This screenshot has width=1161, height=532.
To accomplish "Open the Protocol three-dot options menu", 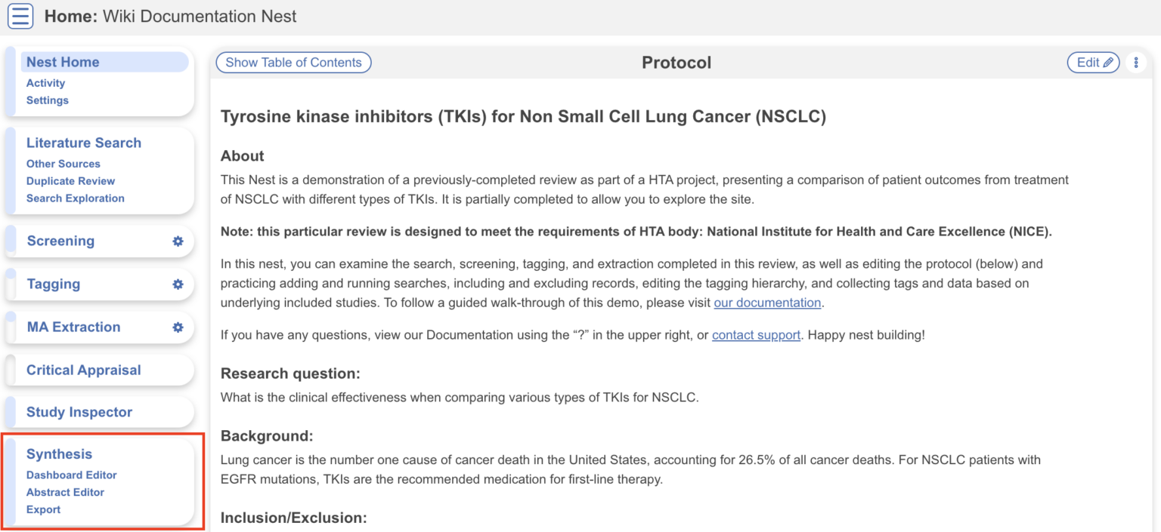I will (x=1136, y=63).
